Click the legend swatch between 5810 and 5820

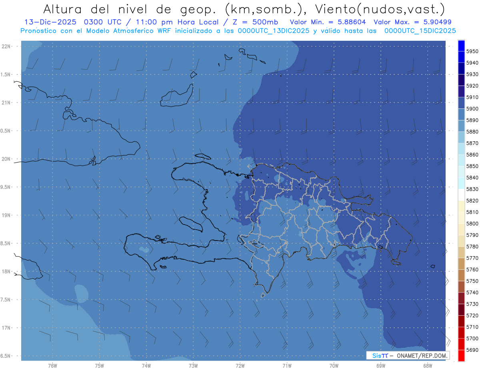(461, 207)
